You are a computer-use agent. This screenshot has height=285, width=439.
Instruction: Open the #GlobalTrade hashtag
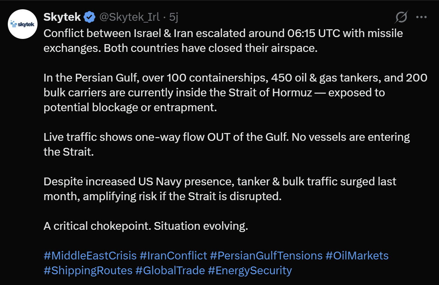click(170, 271)
